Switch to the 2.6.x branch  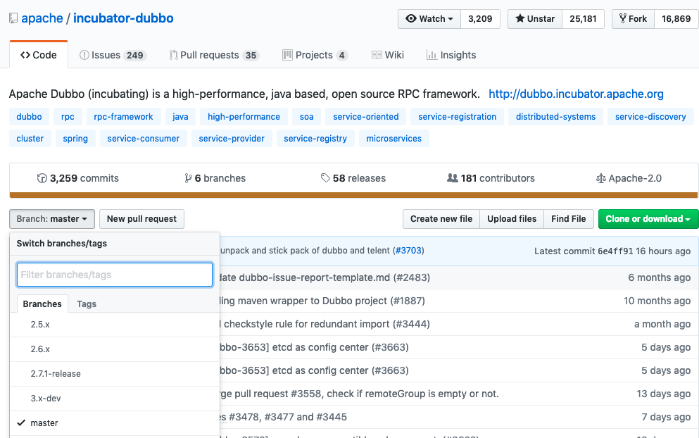point(40,349)
